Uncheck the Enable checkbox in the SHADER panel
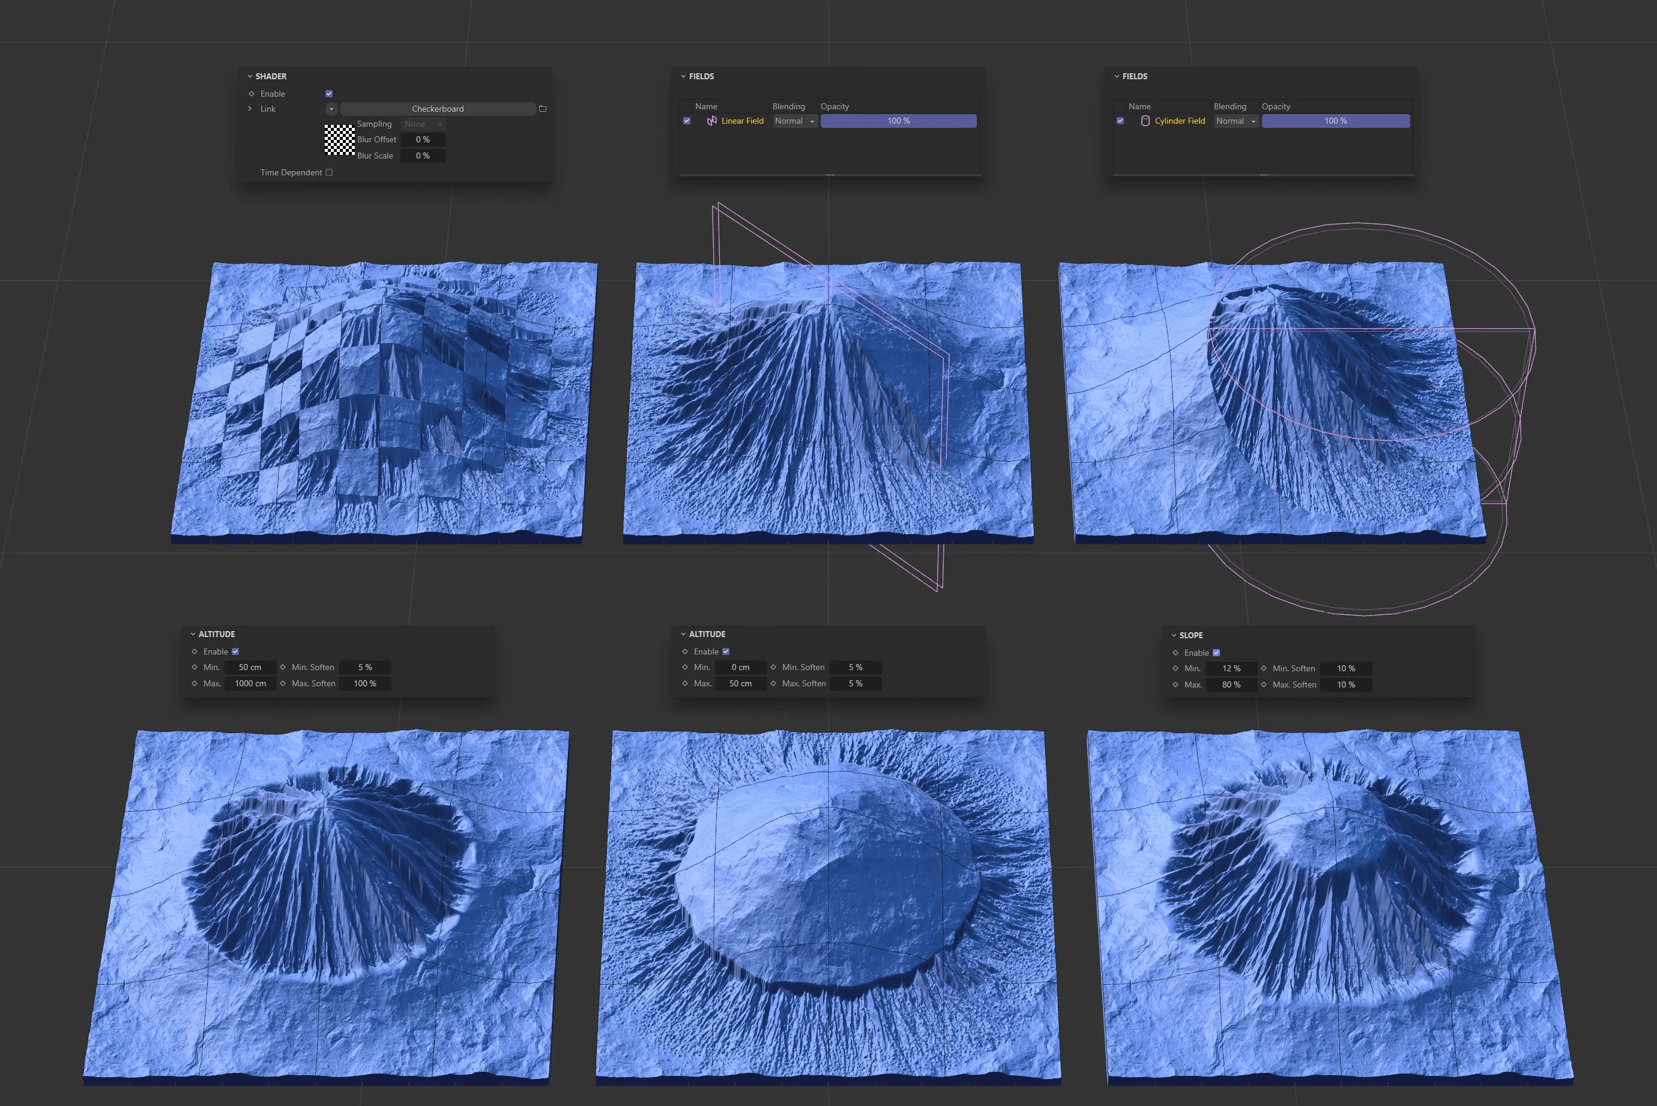The width and height of the screenshot is (1657, 1106). [328, 93]
